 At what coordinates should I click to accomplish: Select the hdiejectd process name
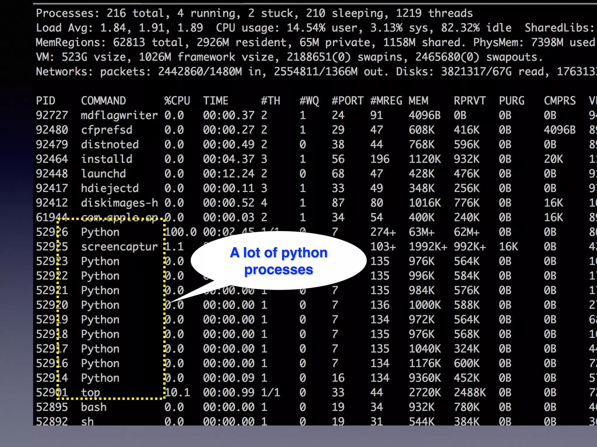click(110, 188)
